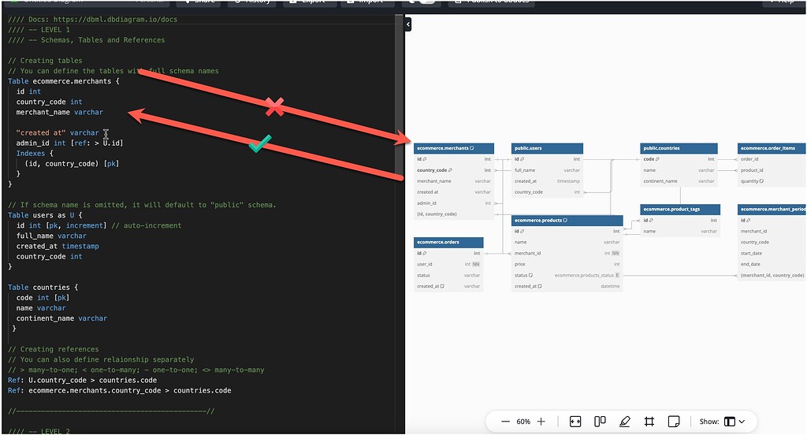This screenshot has height=435, width=807.
Task: Place cursor on merchant_name varchar line
Action: [59, 112]
